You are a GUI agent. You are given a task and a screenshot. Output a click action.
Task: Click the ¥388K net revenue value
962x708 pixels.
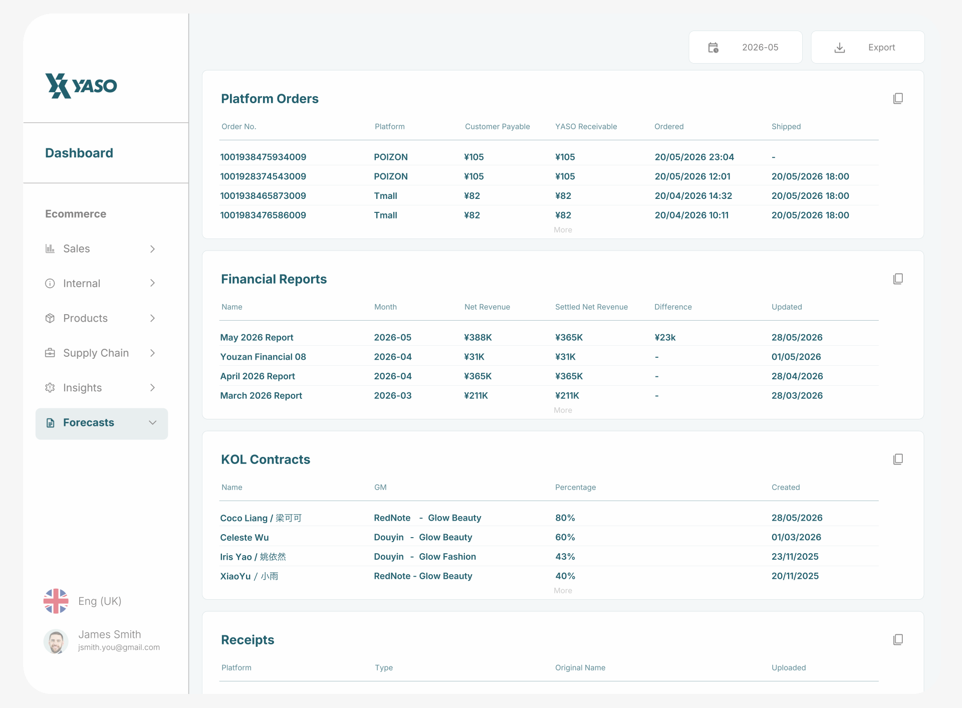(477, 338)
